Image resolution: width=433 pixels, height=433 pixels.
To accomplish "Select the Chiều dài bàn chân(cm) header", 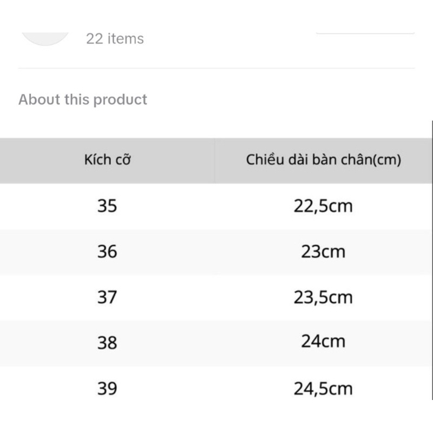I will pos(323,160).
